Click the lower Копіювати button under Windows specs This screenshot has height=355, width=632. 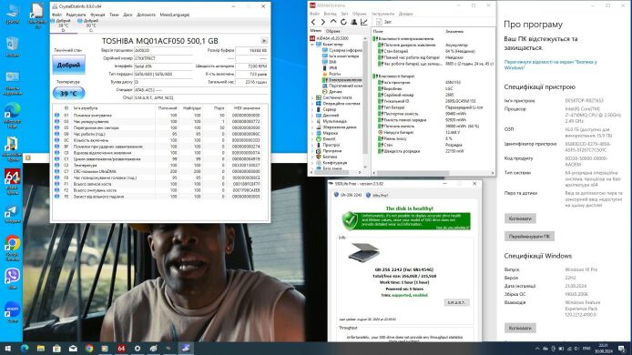coord(520,328)
